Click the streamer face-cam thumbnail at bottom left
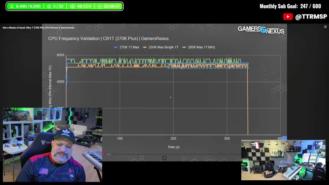This screenshot has height=185, width=329. (52, 145)
